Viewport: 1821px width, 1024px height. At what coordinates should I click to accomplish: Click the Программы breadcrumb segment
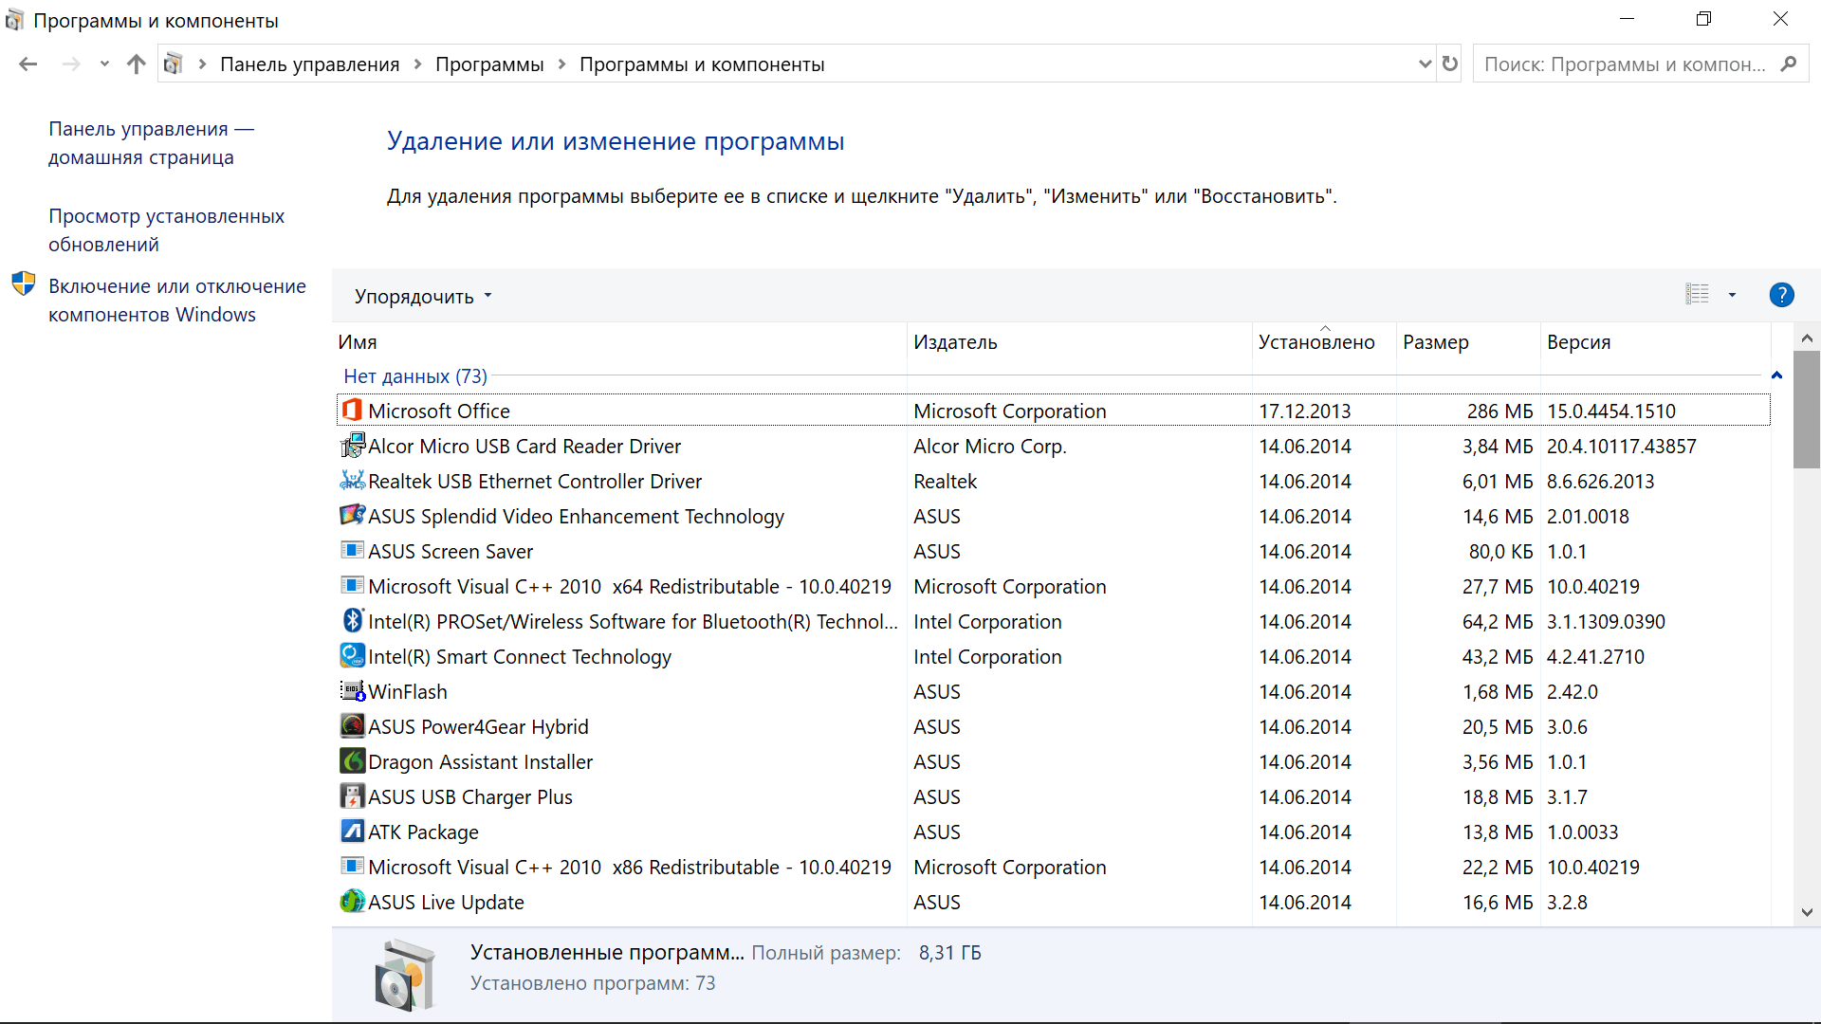(x=489, y=64)
